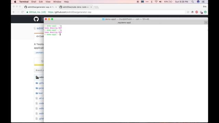Image resolution: width=219 pixels, height=123 pixels.
Task: Click the Bluetooth status icon
Action: tap(152, 2)
